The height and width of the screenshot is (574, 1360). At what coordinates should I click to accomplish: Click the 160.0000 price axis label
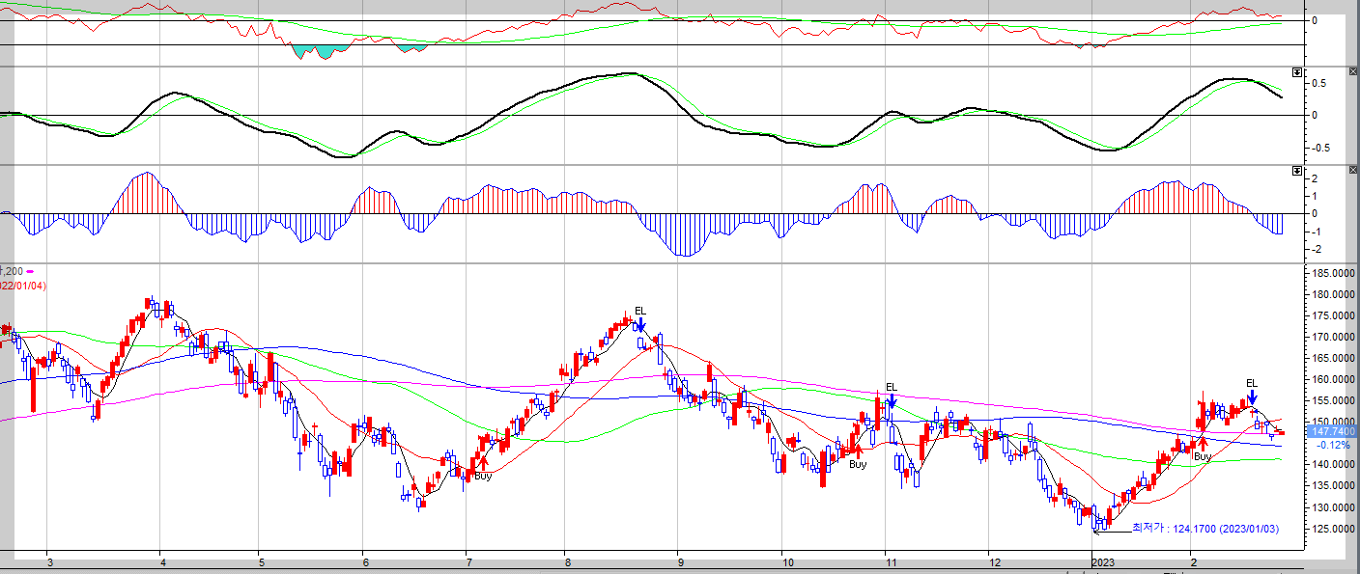coord(1334,379)
